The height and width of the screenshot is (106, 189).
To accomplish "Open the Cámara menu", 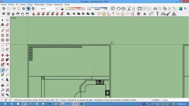I will point(23,4).
